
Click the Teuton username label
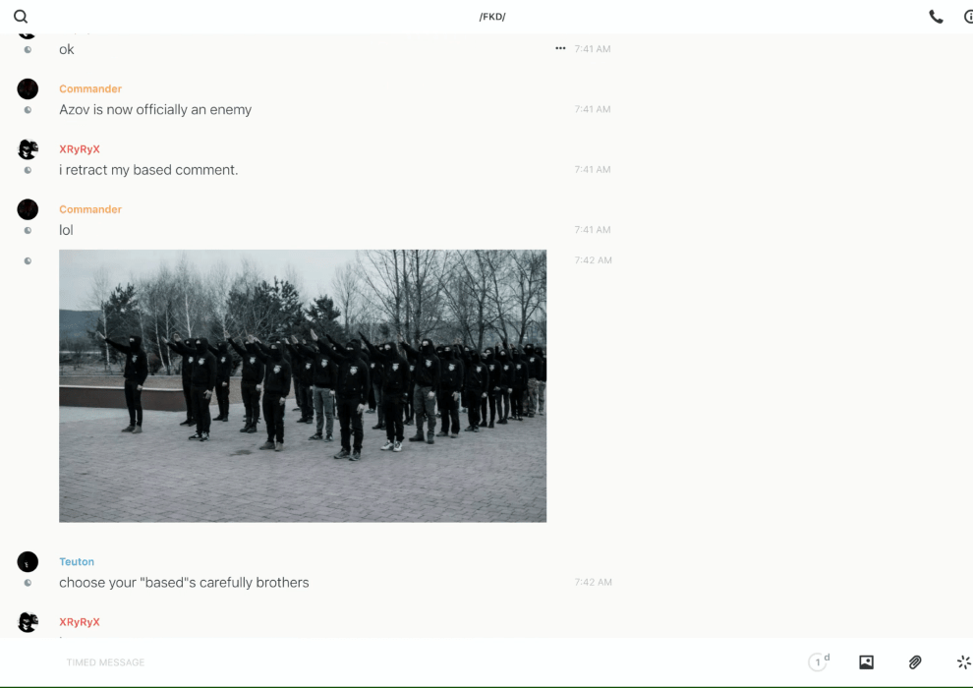pos(77,562)
